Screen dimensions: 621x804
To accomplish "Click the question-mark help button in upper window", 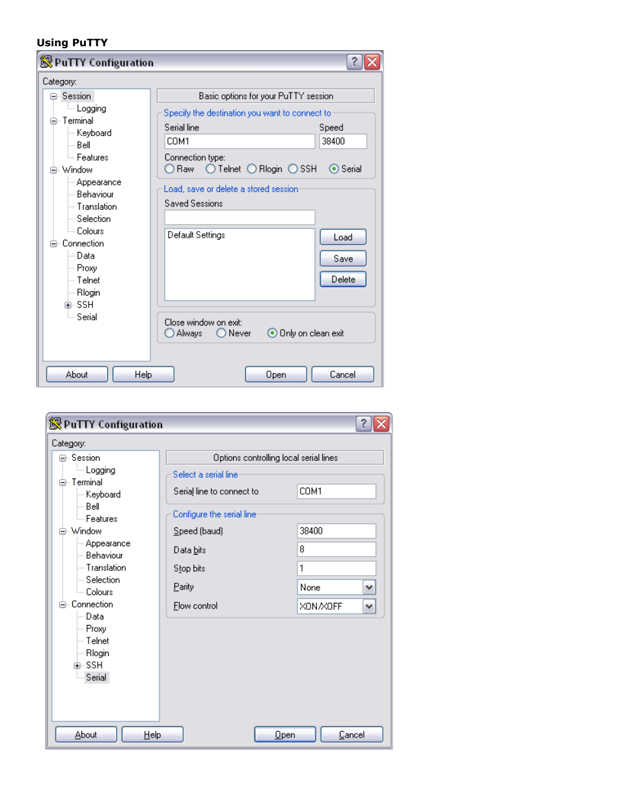I will [x=354, y=62].
